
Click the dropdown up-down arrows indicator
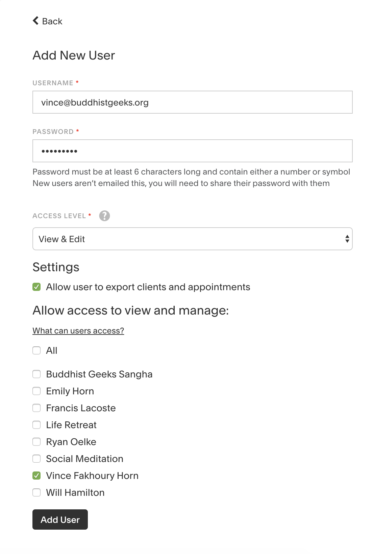(x=347, y=239)
